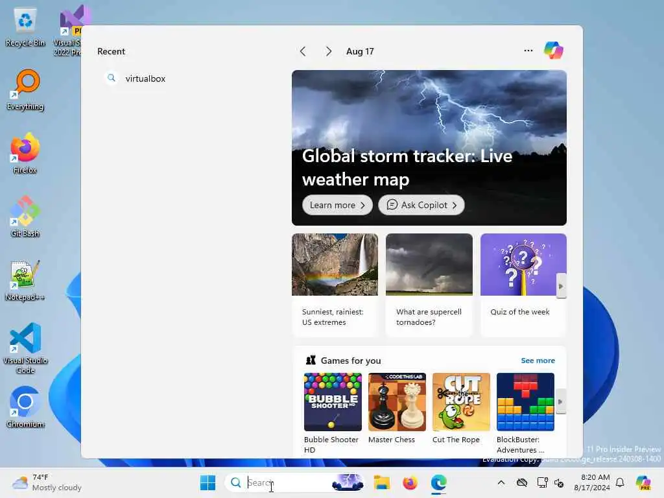Open the Quiz of the week card
664x498 pixels.
click(x=523, y=285)
